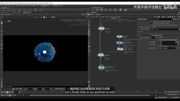
Task: Click the viewport pencil edit icon
Action: point(61,20)
